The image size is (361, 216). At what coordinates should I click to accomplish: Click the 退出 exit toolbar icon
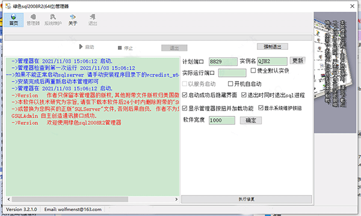(93, 20)
